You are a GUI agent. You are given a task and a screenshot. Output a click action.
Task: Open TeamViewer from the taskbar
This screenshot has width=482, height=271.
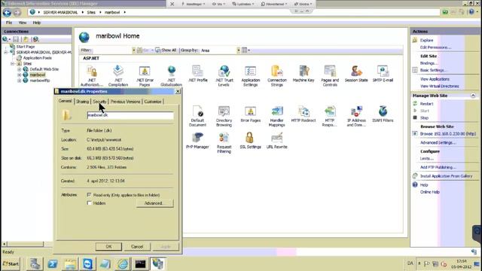pyautogui.click(x=87, y=264)
